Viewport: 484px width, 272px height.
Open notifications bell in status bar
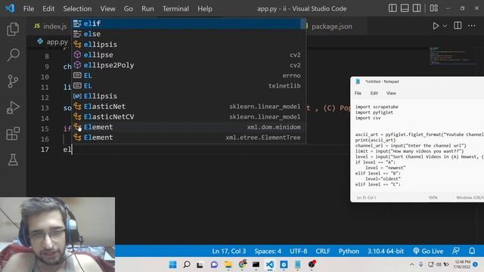(x=472, y=251)
